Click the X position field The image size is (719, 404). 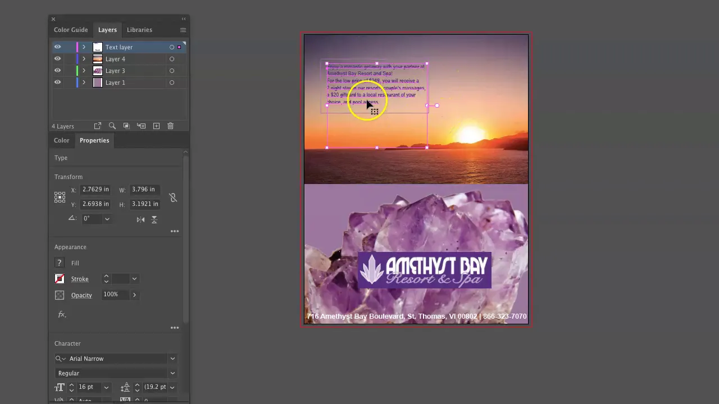click(95, 190)
